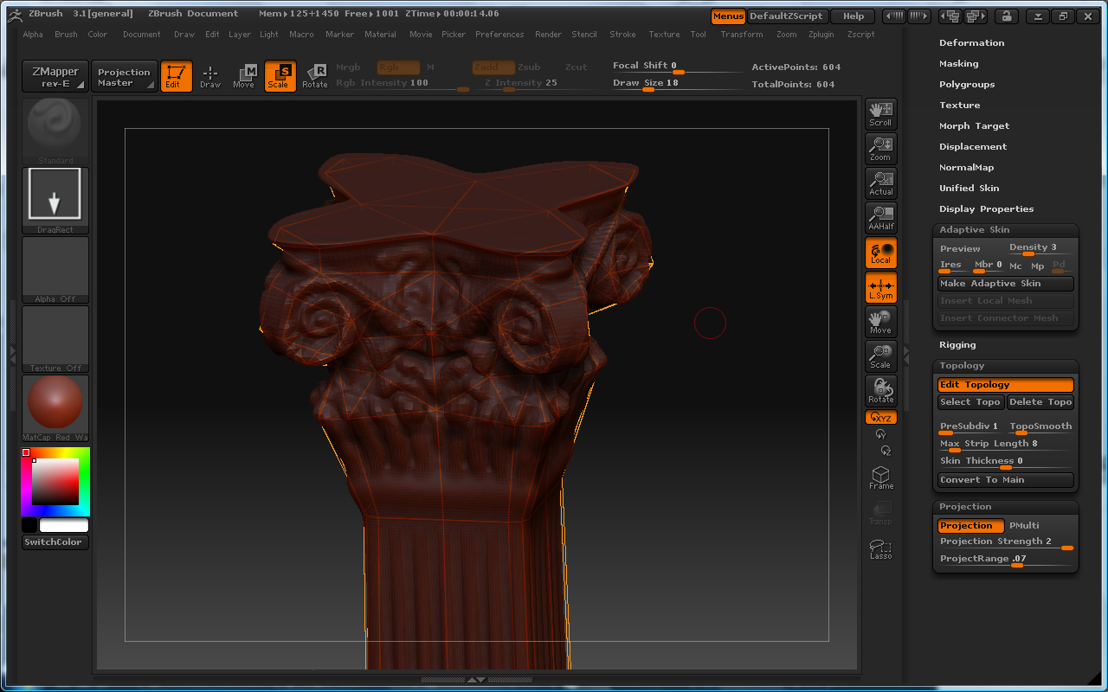The height and width of the screenshot is (692, 1108).
Task: Click the Zoom canvas icon
Action: click(880, 148)
